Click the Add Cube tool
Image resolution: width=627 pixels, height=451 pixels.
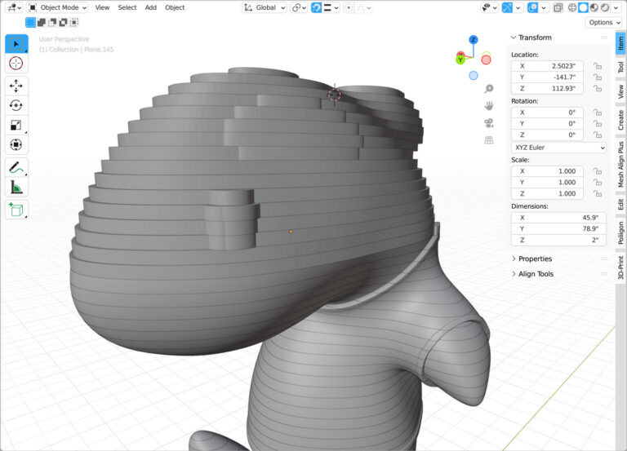tap(16, 210)
